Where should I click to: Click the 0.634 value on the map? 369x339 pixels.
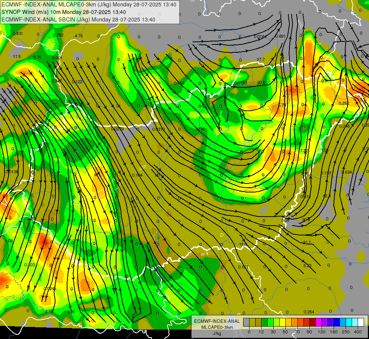(x=346, y=172)
